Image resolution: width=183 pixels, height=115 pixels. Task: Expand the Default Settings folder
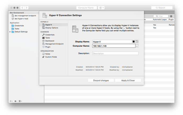[x=10, y=32]
